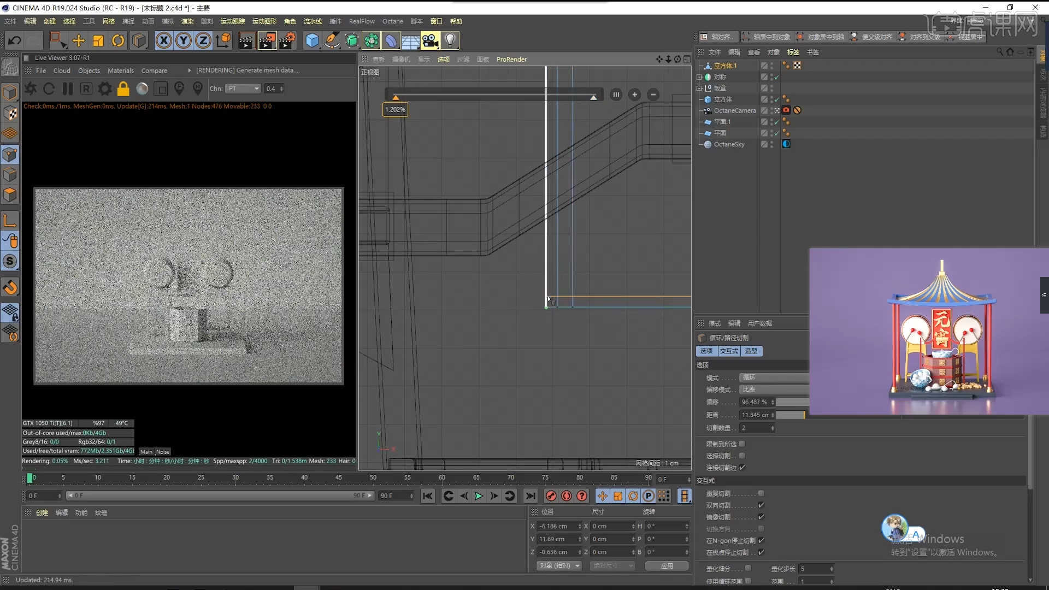Click the arrow before RENDERING status in Live Viewer

189,70
